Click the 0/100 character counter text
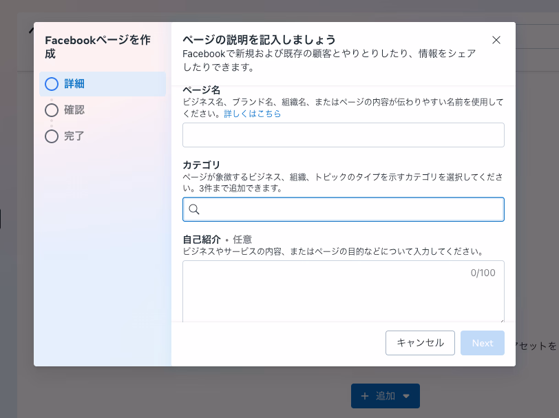The image size is (559, 418). [483, 273]
